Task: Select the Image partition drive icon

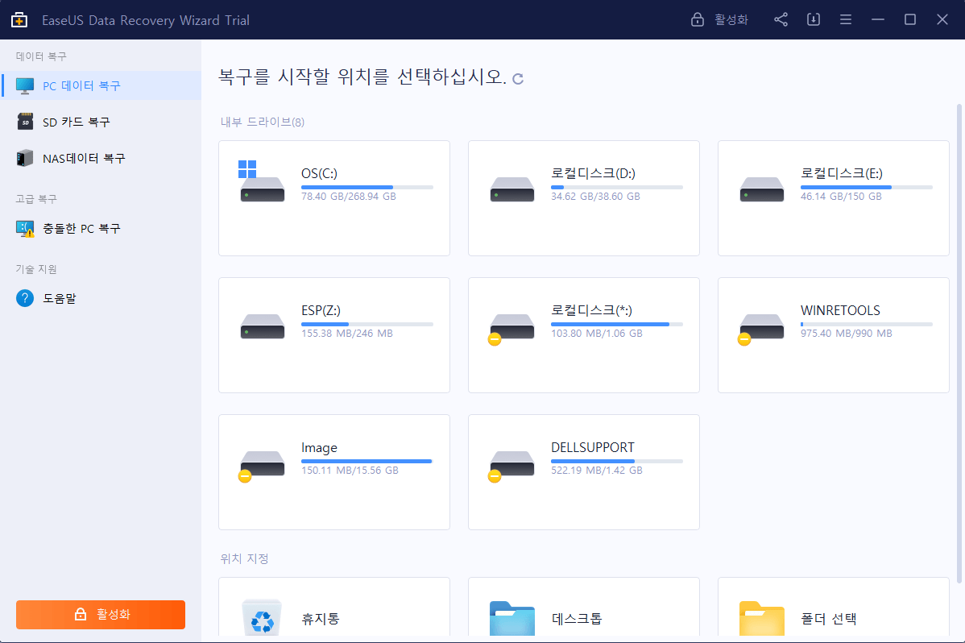Action: click(262, 464)
